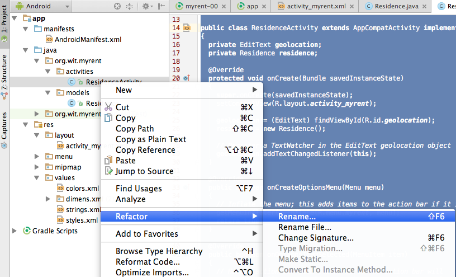Click the gutter related XML icon on line 14
Image resolution: width=456 pixels, height=277 pixels.
point(187,27)
